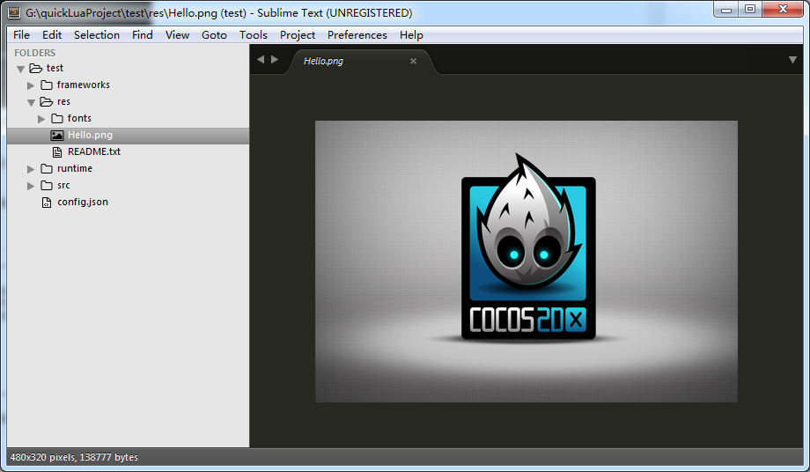
Task: Click the Sublime Text title bar icon
Action: click(14, 12)
